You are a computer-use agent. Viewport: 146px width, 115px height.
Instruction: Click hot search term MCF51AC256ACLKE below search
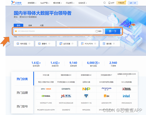[x=40, y=37]
